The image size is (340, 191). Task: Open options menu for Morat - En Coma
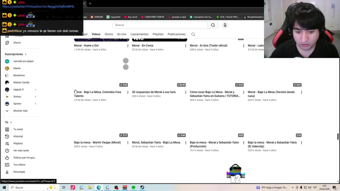pyautogui.click(x=186, y=46)
